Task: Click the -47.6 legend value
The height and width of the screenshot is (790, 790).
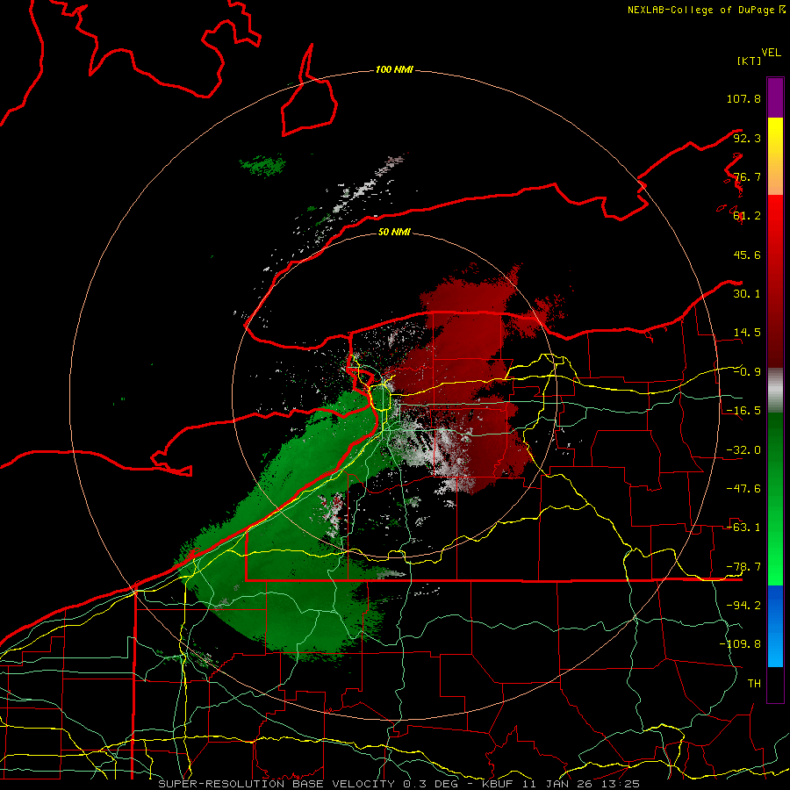Action: pos(743,489)
